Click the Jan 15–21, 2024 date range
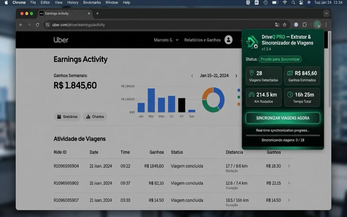 (x=214, y=76)
